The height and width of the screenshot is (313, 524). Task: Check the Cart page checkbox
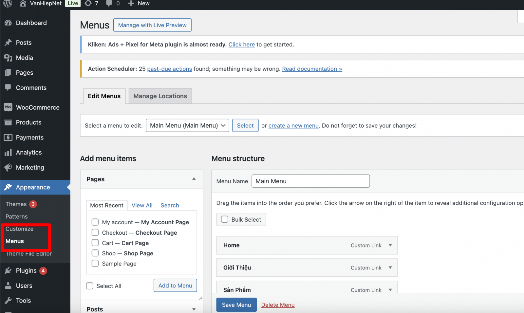(x=95, y=243)
